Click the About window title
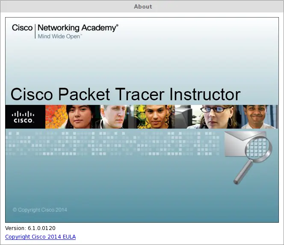 143,6
